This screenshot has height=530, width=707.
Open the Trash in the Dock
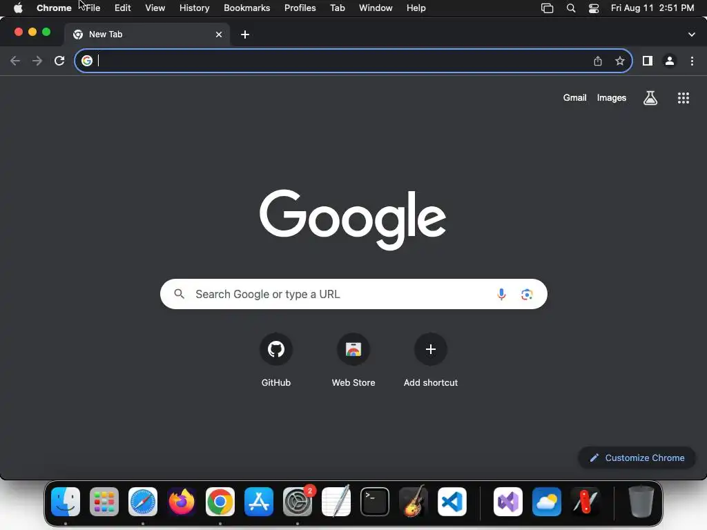tap(641, 502)
